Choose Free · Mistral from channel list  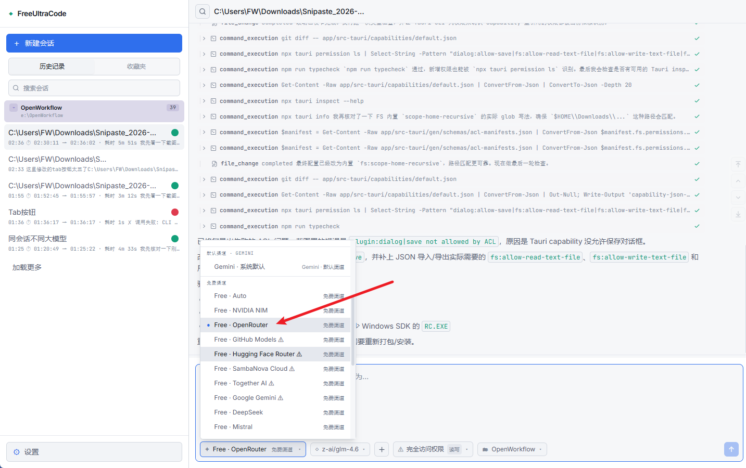pos(276,427)
